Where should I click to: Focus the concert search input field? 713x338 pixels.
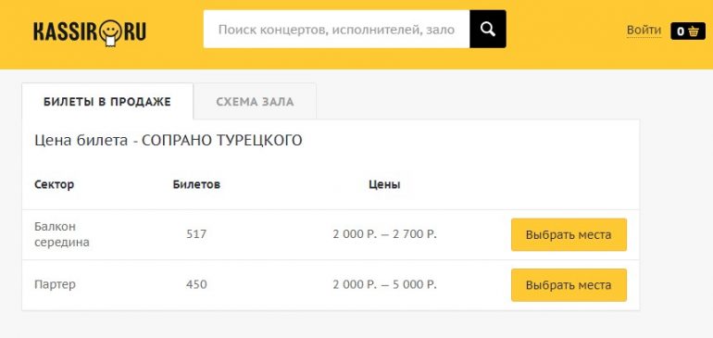(x=336, y=29)
